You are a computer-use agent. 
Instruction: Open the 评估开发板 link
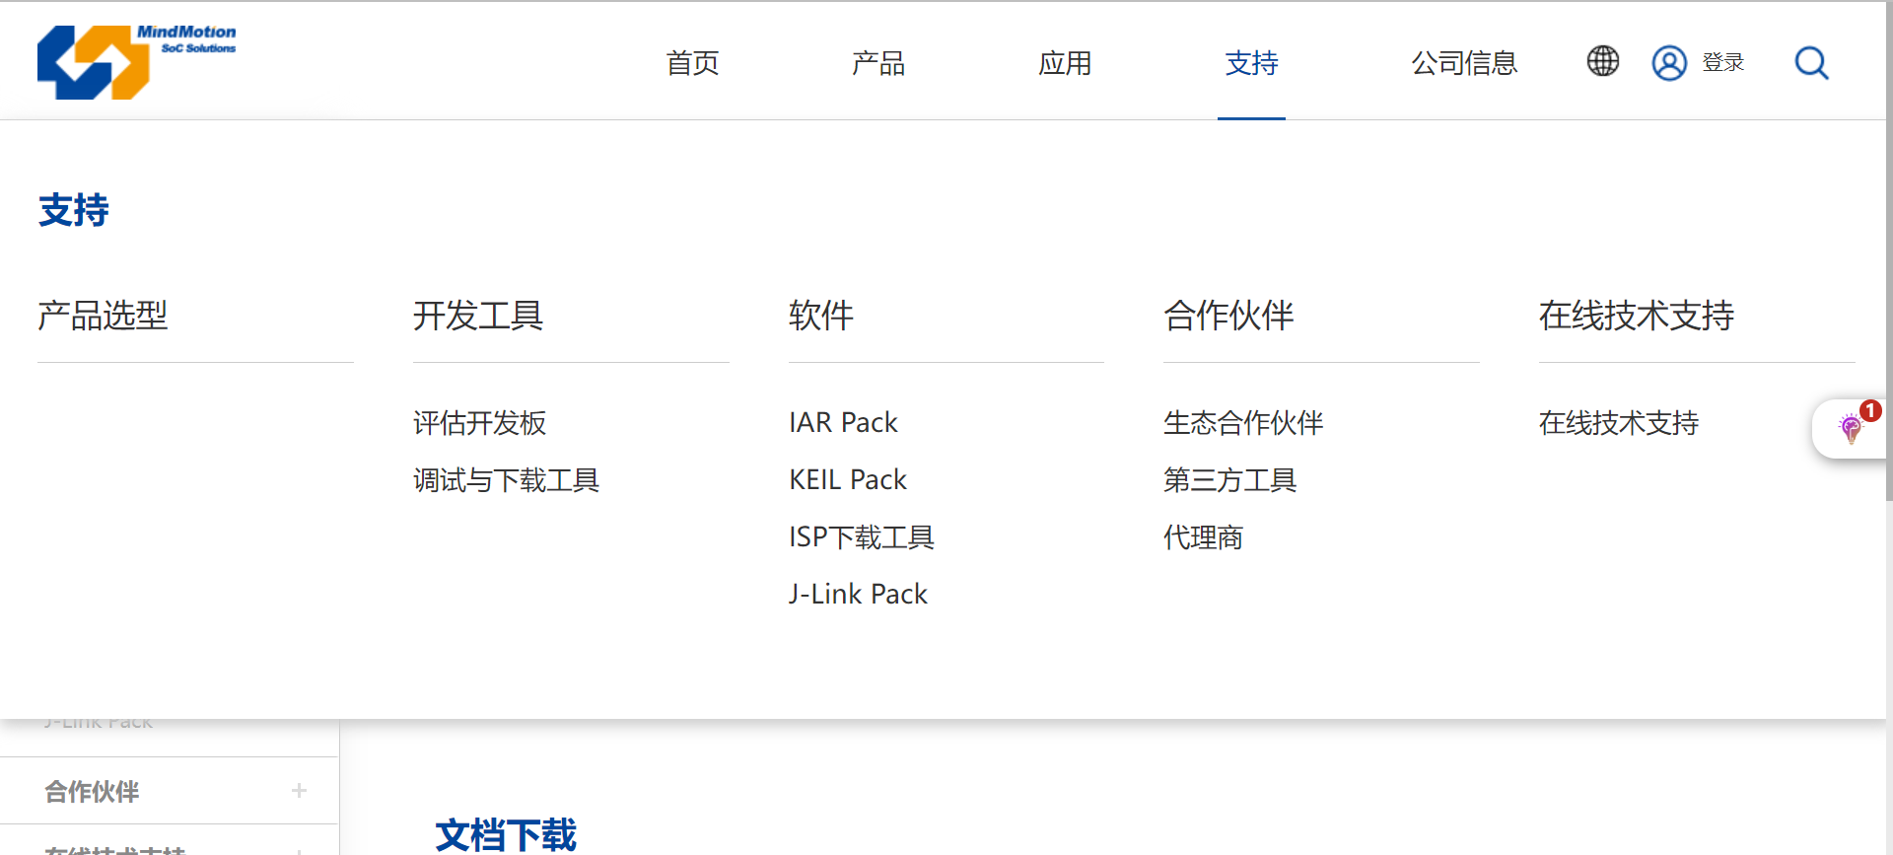point(479,423)
